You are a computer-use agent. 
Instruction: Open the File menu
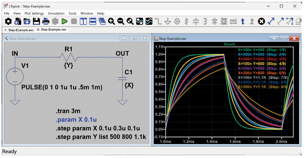tap(7, 13)
